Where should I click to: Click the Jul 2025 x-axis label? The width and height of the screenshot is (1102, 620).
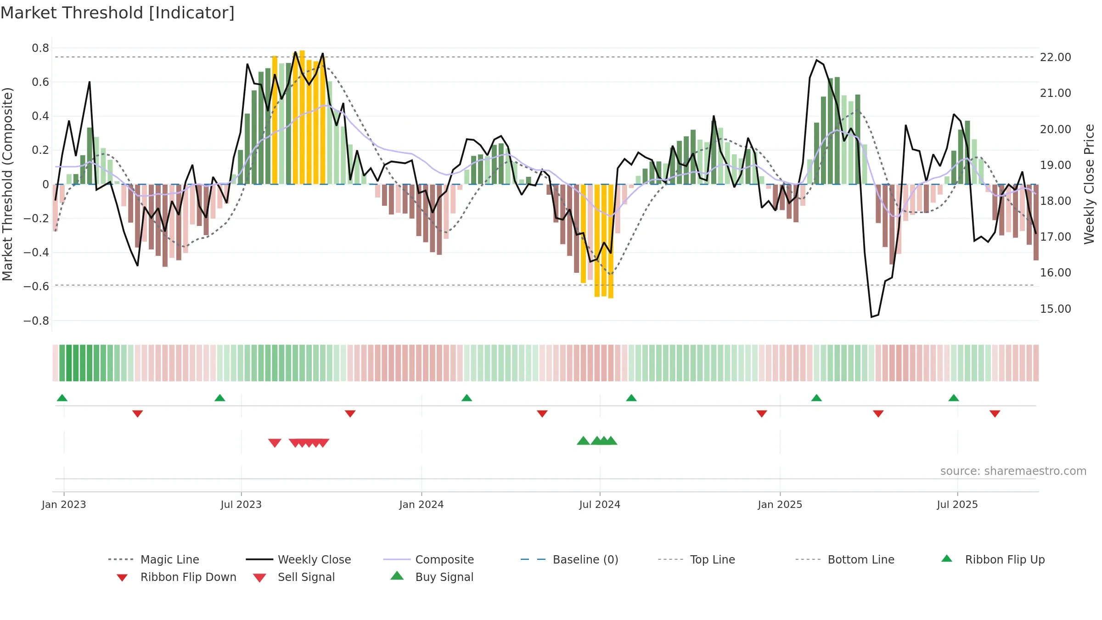tap(957, 504)
